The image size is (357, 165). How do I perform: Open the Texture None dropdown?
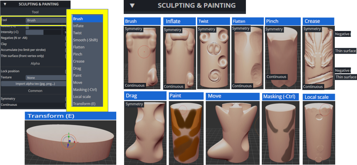46,78
